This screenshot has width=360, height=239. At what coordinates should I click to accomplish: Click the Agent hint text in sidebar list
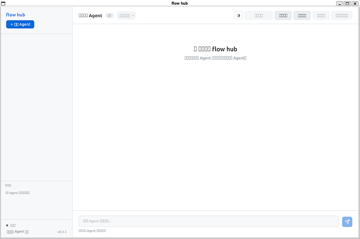pyautogui.click(x=18, y=193)
